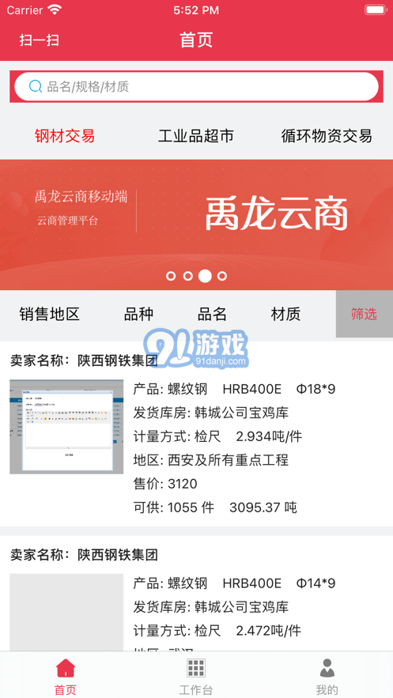393x698 pixels.
Task: Go to first banner page dot
Action: (171, 276)
